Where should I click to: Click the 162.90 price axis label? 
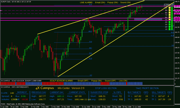pyautogui.click(x=177, y=27)
